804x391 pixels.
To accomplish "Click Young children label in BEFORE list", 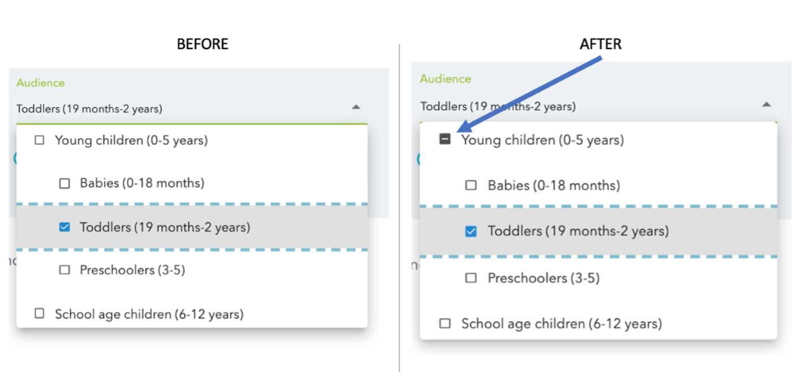I will tap(131, 140).
